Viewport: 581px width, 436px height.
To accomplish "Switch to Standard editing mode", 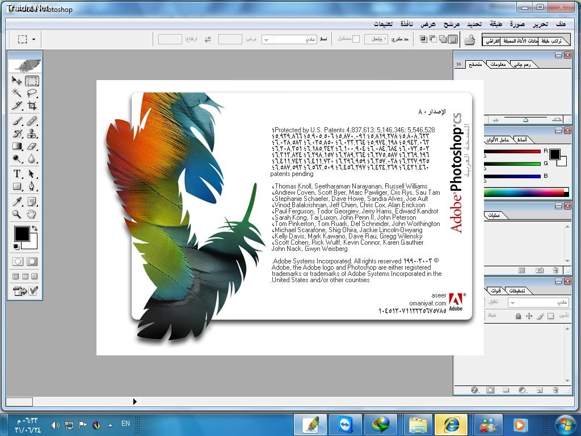I will click(18, 261).
